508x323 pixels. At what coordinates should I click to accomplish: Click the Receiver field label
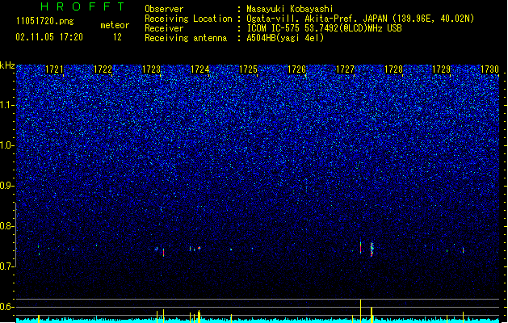(164, 28)
